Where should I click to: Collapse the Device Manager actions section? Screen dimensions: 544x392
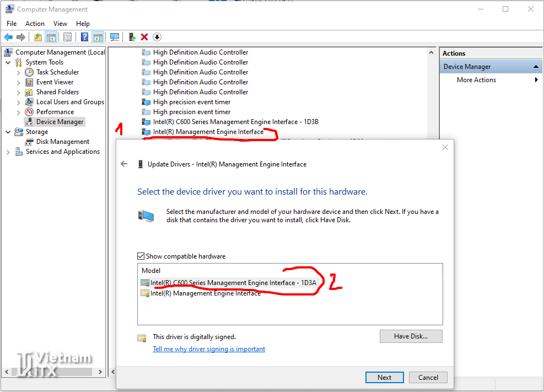coord(536,67)
